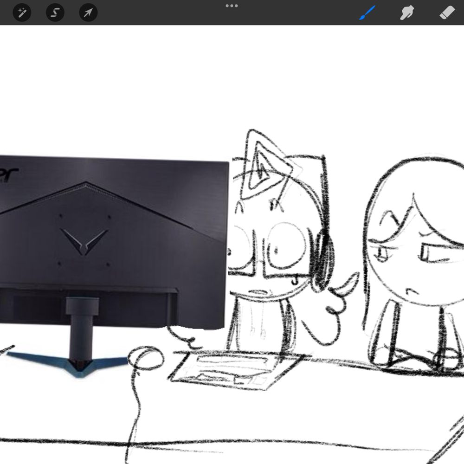464x464 pixels.
Task: Select the Eraser tool
Action: (x=447, y=13)
